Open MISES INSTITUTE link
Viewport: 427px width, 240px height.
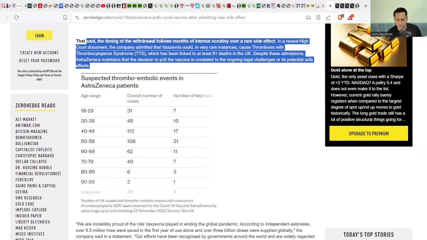(x=30, y=234)
